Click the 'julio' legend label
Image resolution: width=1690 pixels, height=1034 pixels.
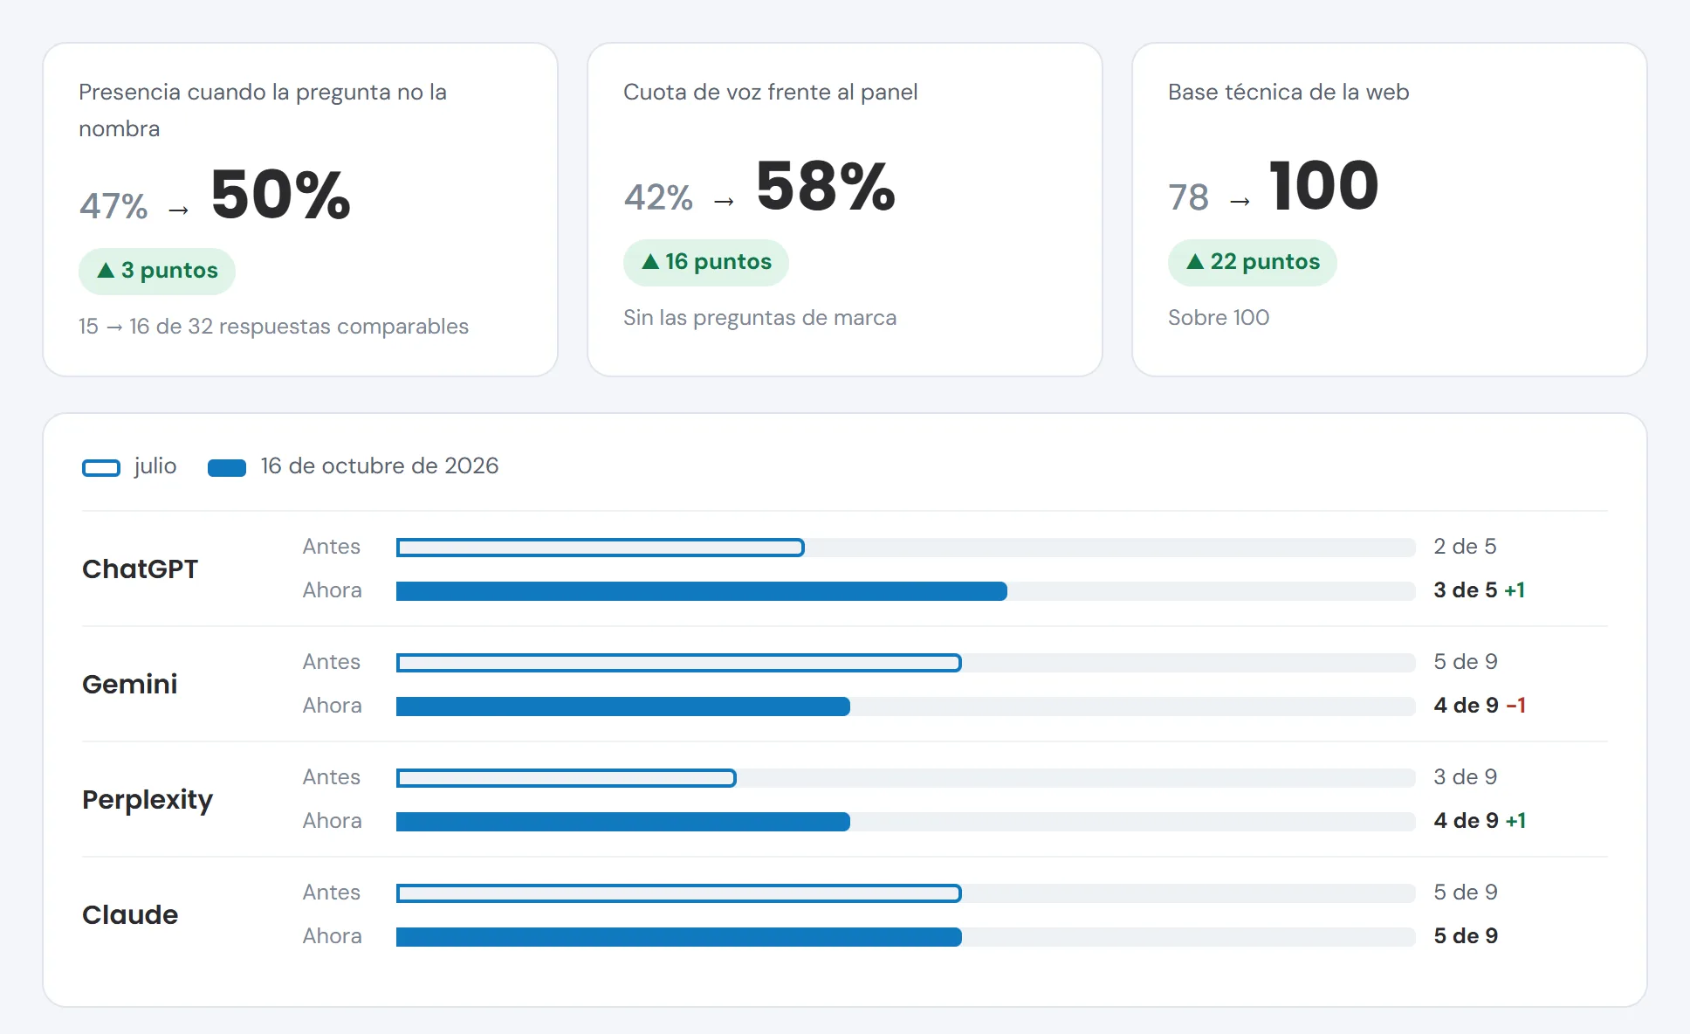pos(155,466)
